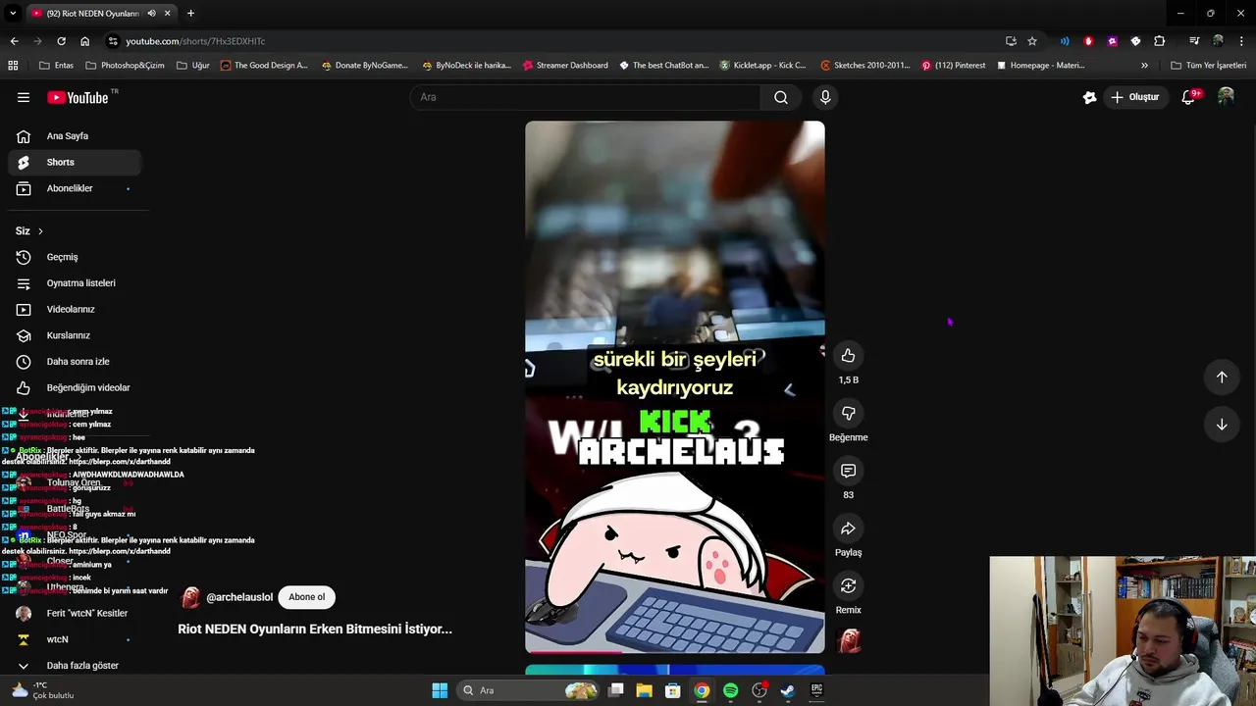Open the account avatar menu

coord(1226,96)
